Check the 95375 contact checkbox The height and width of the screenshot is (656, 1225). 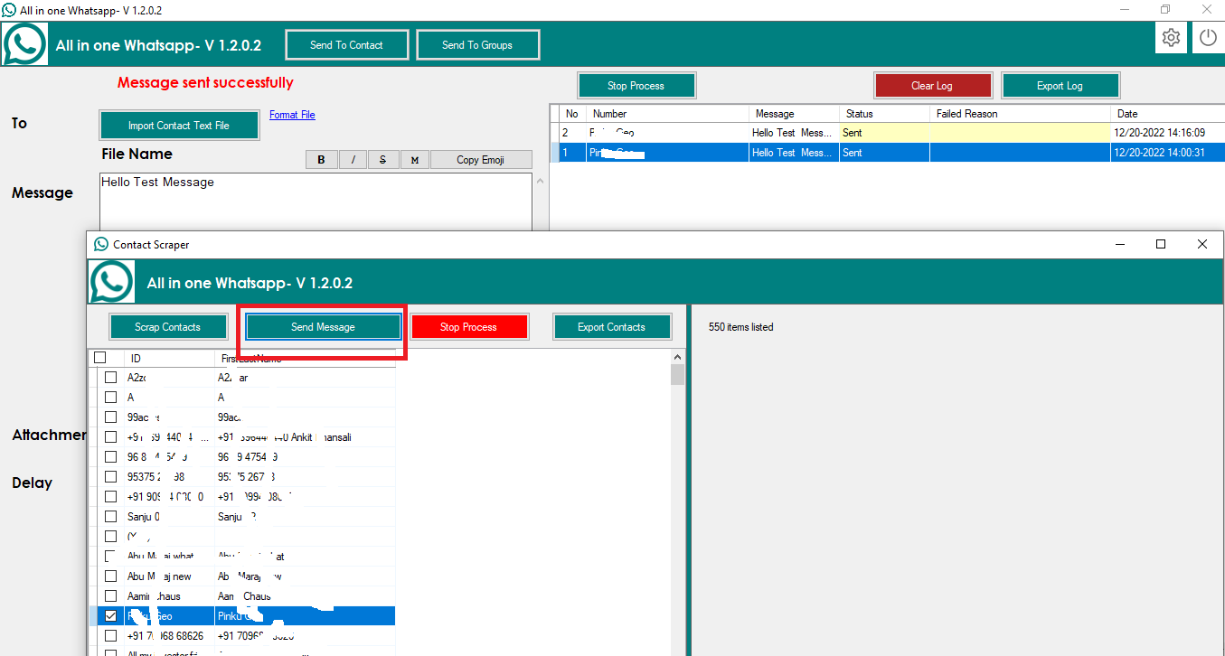pos(111,477)
